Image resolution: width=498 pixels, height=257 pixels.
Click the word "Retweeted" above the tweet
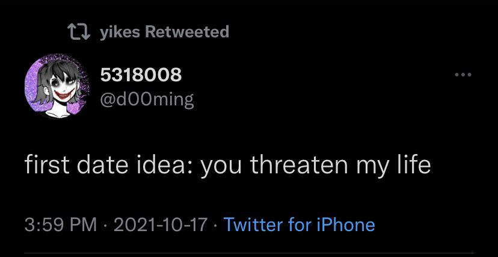[187, 31]
